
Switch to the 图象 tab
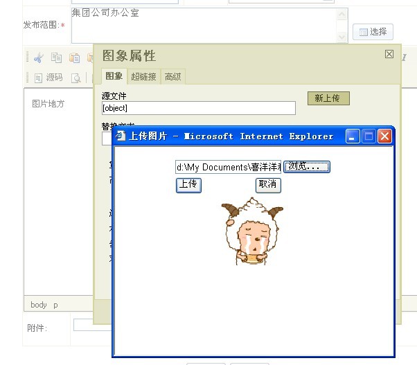[x=114, y=76]
